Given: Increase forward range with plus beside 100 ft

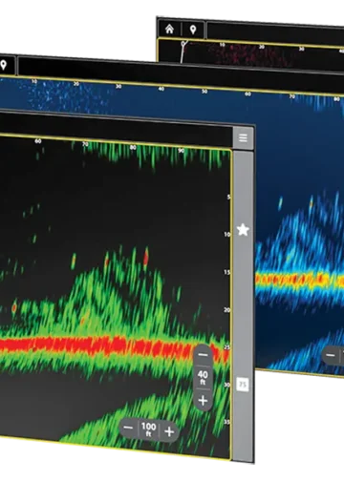Looking at the screenshot, I should click(169, 431).
